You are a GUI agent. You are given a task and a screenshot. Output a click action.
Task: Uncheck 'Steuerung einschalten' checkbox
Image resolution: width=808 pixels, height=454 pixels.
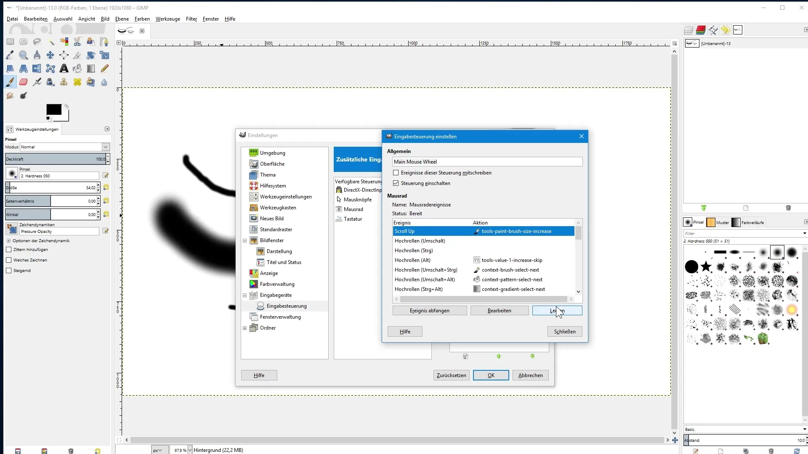396,183
